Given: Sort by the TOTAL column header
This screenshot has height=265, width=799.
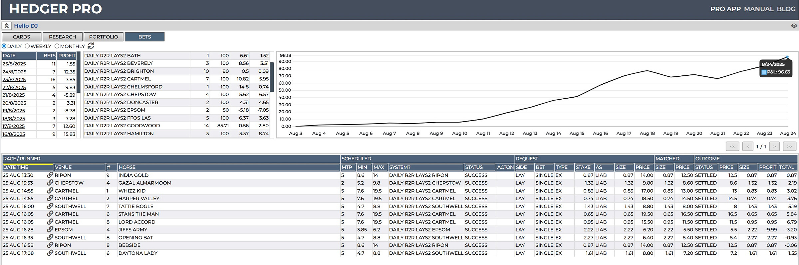Looking at the screenshot, I should (787, 167).
